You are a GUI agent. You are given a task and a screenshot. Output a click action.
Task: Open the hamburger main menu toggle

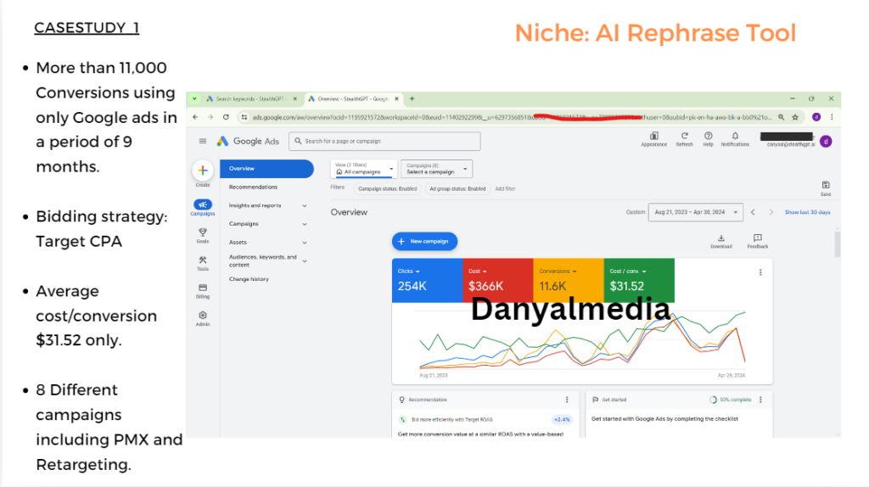(203, 141)
